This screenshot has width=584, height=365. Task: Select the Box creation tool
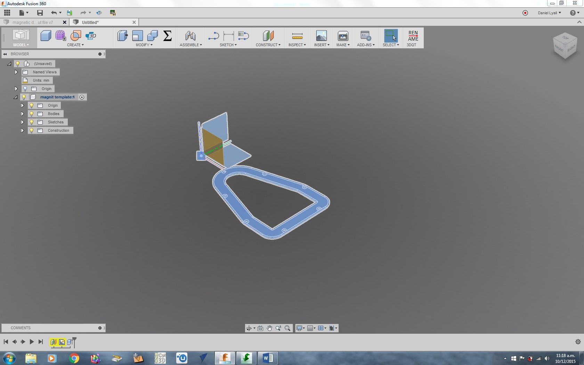(46, 36)
